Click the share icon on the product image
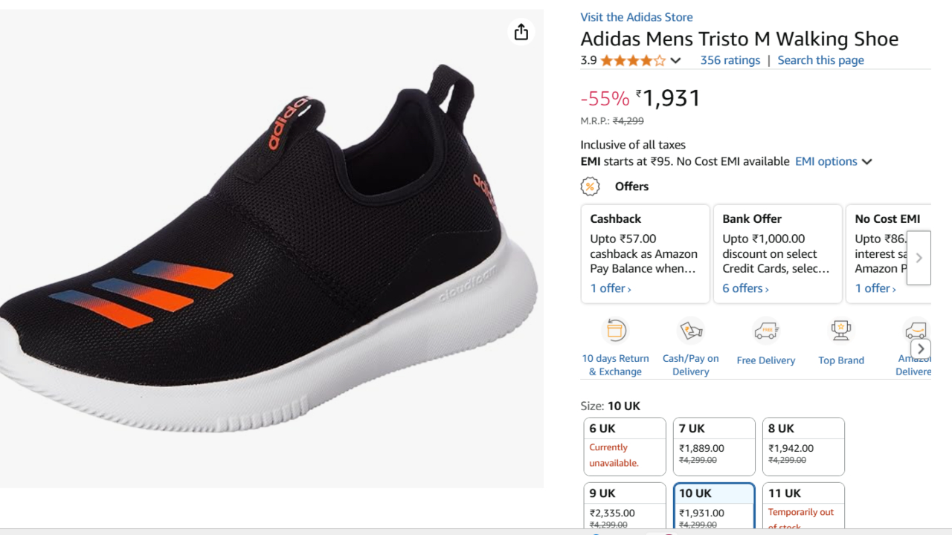The image size is (952, 535). coord(521,32)
